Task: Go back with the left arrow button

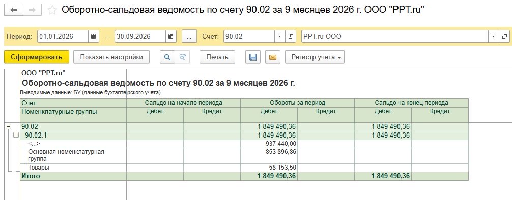Action: tap(13, 10)
